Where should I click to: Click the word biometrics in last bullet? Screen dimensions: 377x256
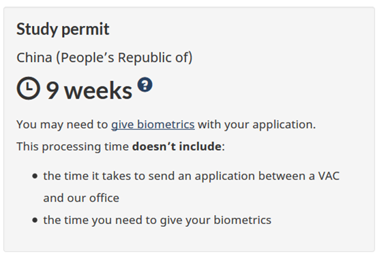(x=243, y=220)
